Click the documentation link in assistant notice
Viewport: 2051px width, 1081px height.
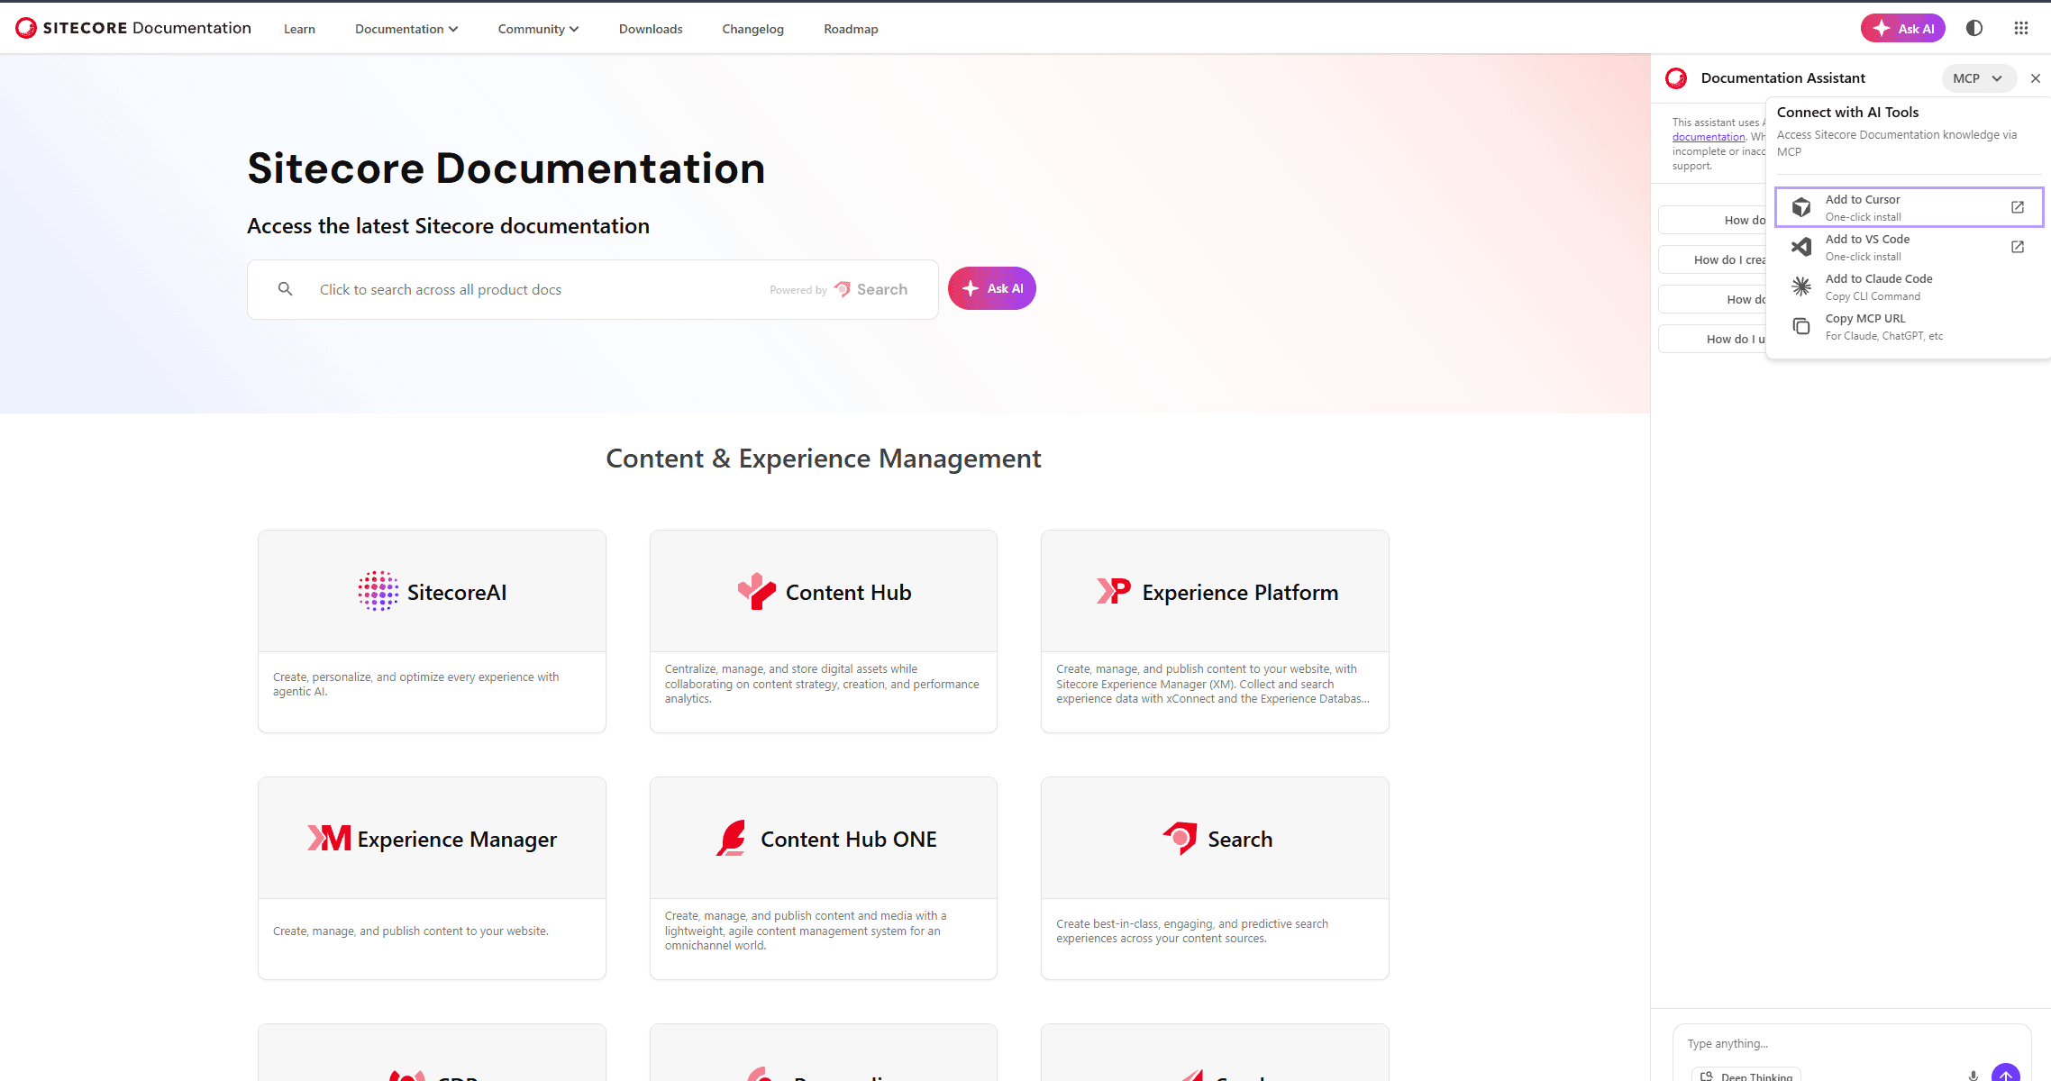tap(1709, 137)
